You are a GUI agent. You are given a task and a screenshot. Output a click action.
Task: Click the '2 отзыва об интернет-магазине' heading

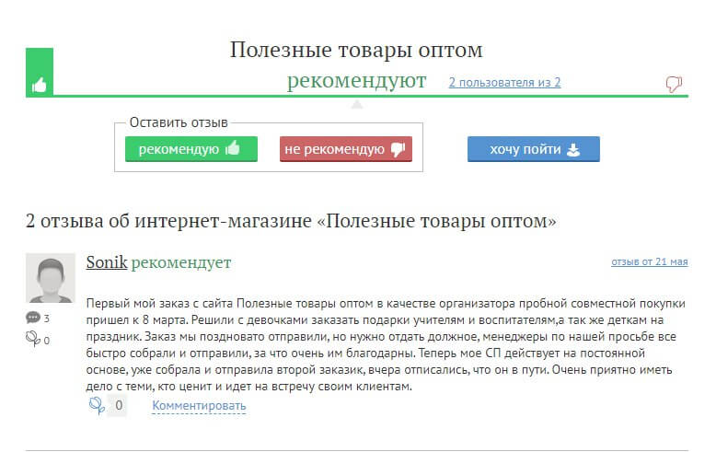point(292,221)
